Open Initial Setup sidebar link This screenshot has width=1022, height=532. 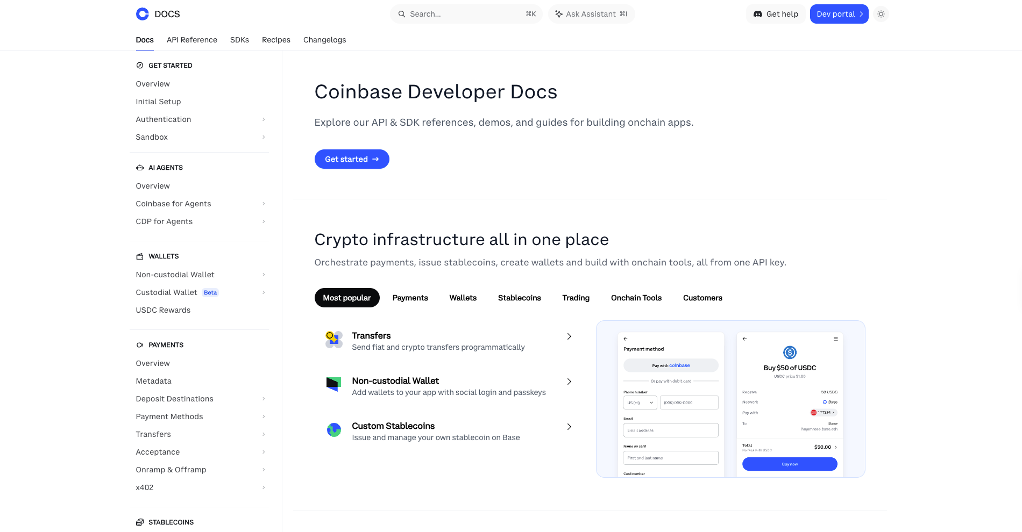coord(158,102)
